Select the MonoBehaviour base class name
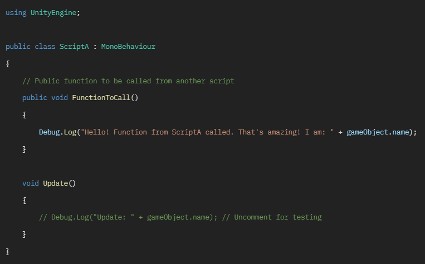This screenshot has width=425, height=264. [128, 47]
